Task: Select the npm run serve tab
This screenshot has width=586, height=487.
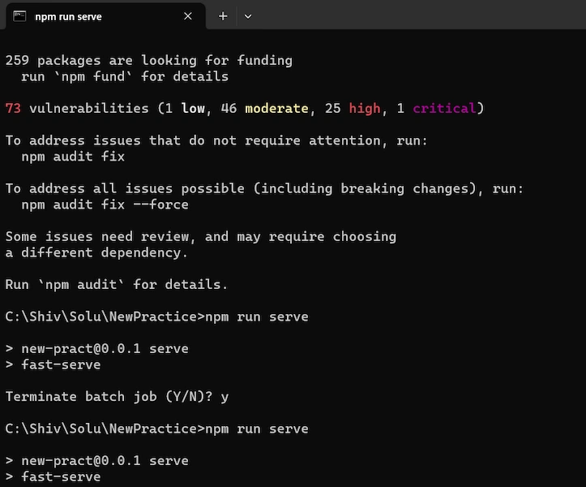Action: (105, 16)
